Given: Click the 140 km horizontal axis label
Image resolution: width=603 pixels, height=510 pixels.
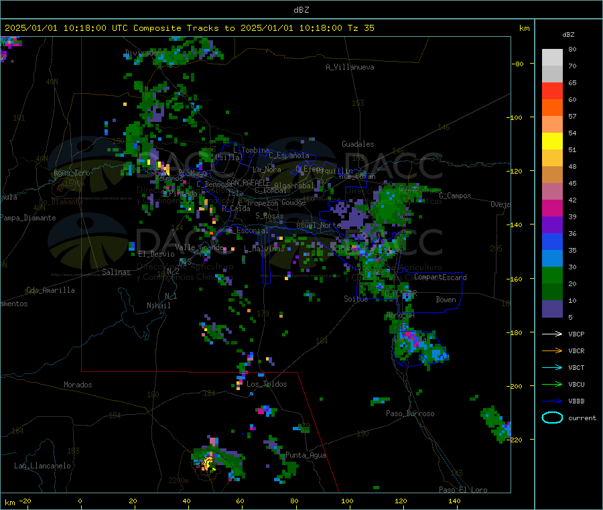Looking at the screenshot, I should coord(454,501).
